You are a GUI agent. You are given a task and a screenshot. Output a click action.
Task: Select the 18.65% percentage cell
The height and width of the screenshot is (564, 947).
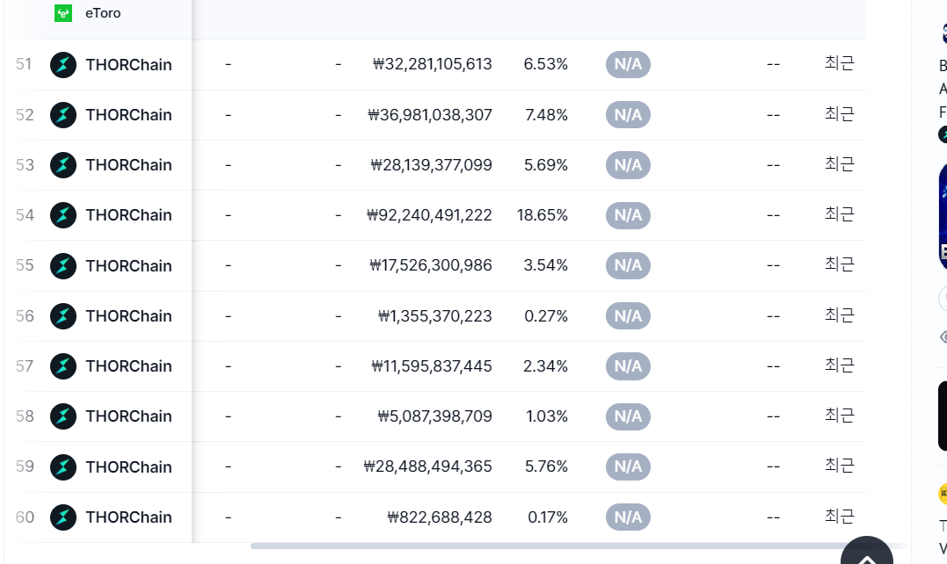[543, 215]
